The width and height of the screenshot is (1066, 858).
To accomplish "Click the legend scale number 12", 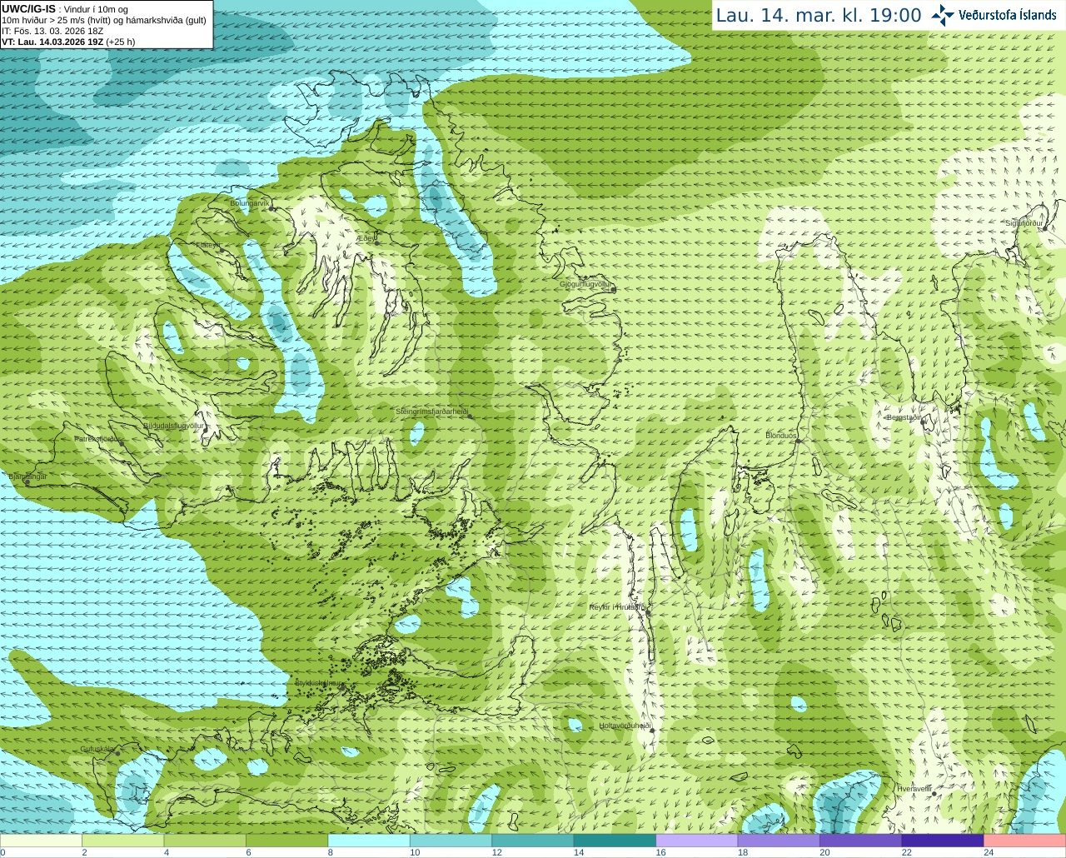I will pos(496,852).
